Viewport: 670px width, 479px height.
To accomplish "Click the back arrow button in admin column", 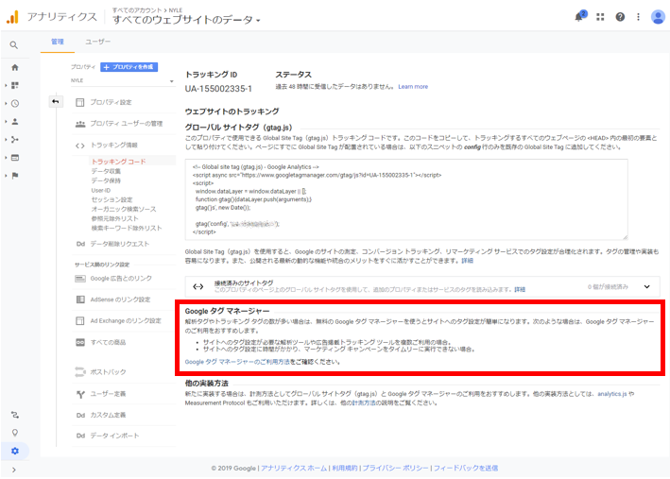I will (56, 101).
